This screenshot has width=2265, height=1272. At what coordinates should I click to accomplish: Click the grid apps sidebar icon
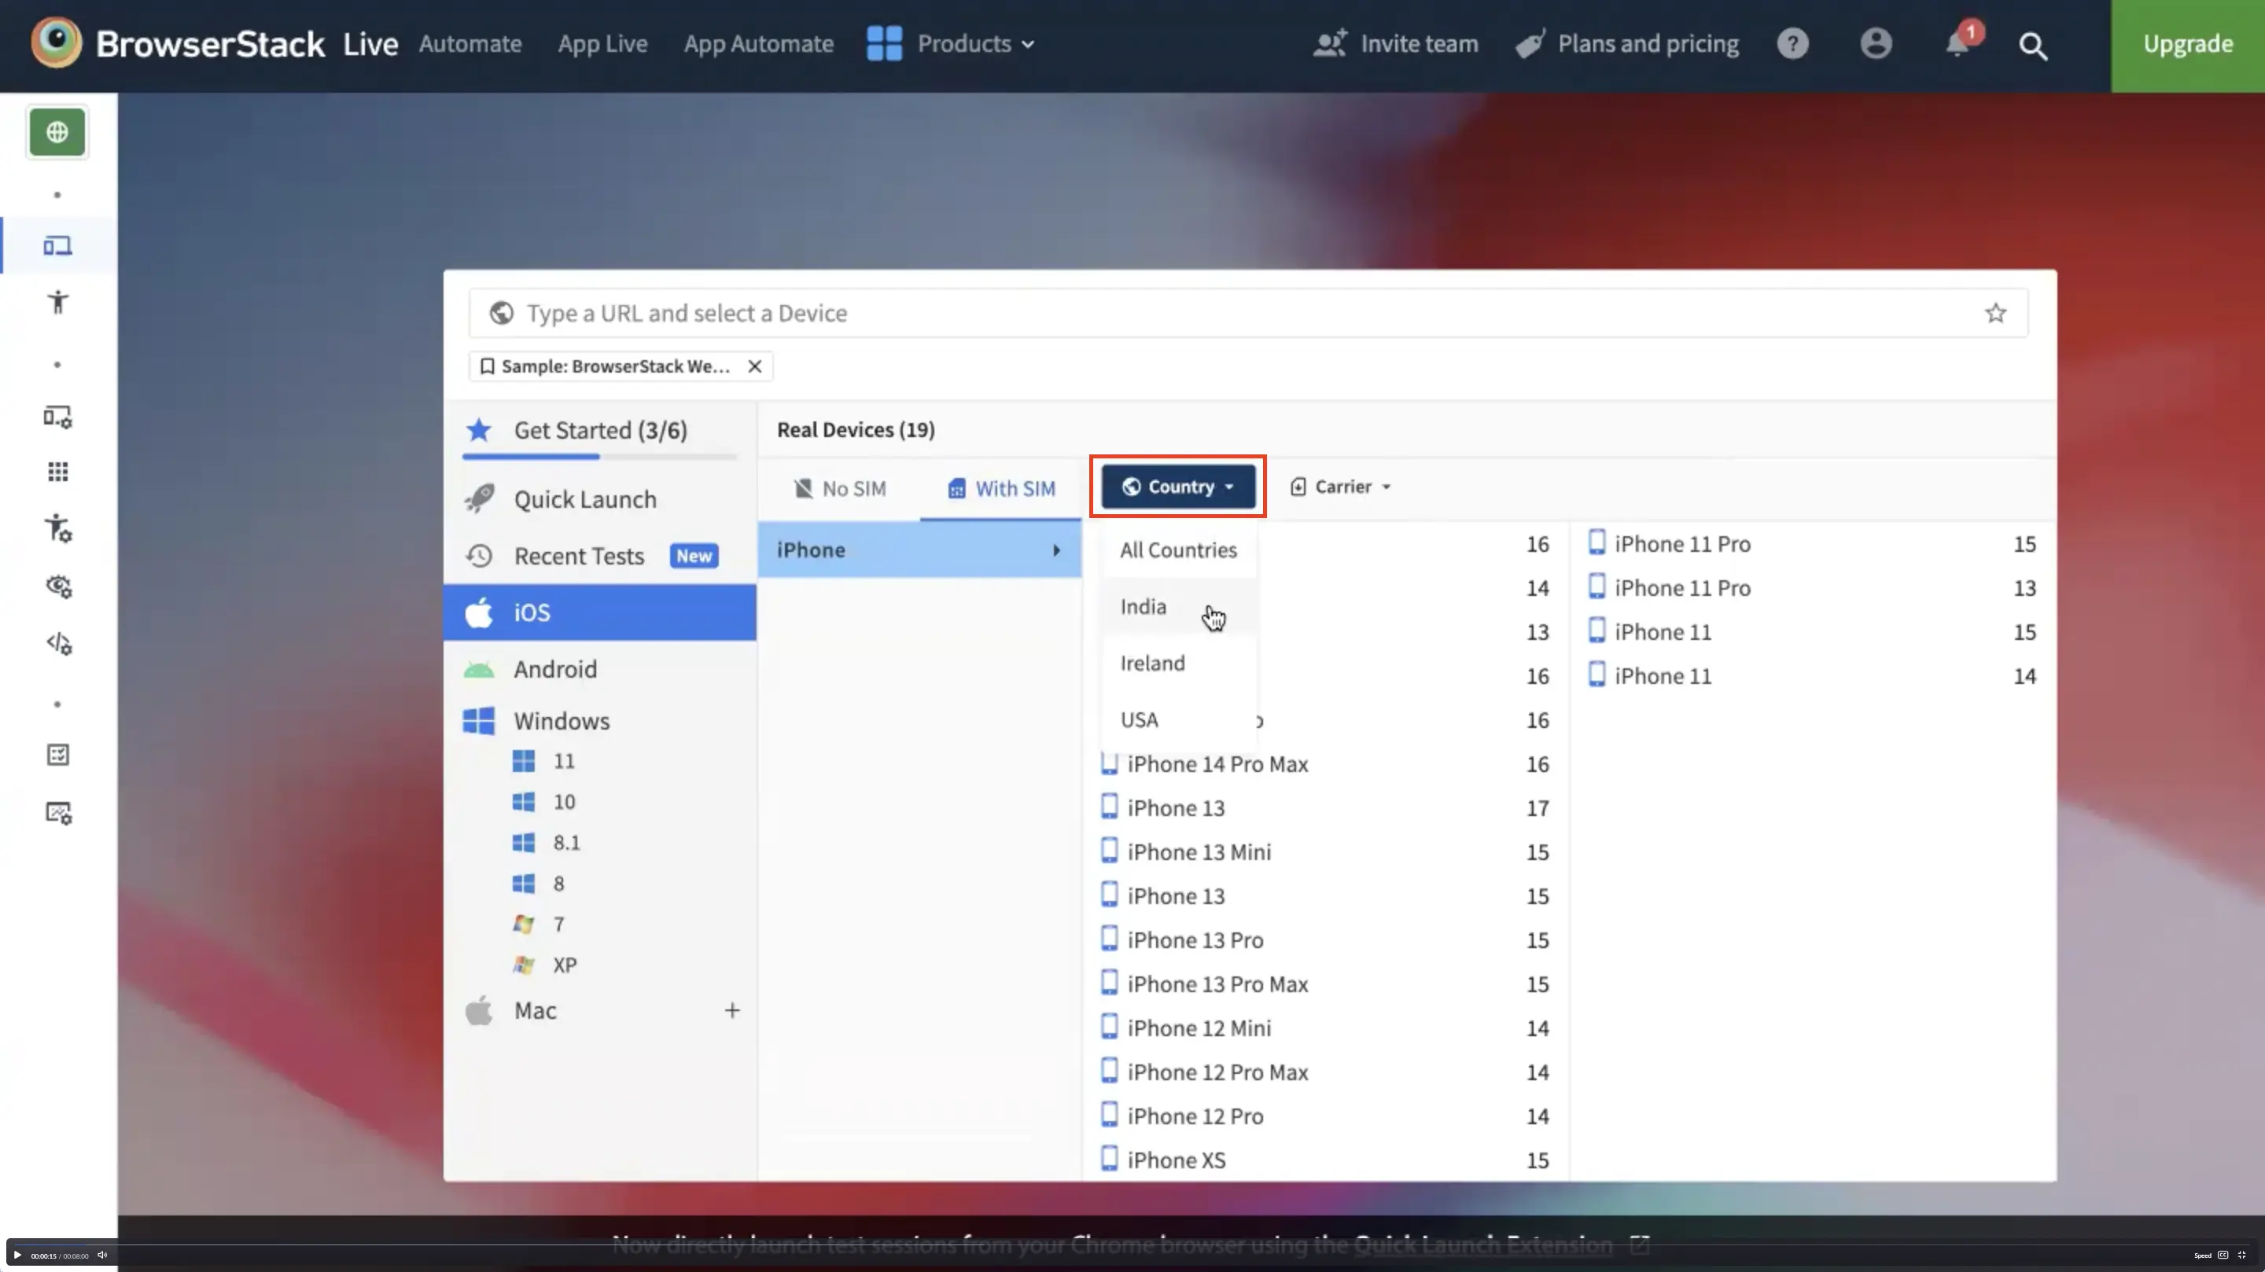(x=58, y=472)
